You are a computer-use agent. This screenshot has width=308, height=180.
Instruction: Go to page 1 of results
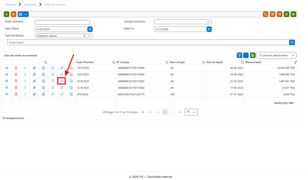click(x=158, y=112)
